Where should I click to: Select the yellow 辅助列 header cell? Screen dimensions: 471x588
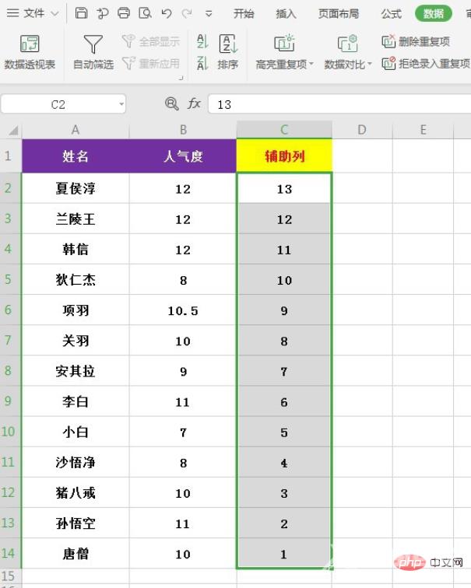(x=284, y=156)
